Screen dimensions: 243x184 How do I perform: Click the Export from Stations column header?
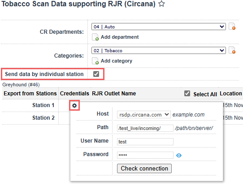tap(30, 94)
